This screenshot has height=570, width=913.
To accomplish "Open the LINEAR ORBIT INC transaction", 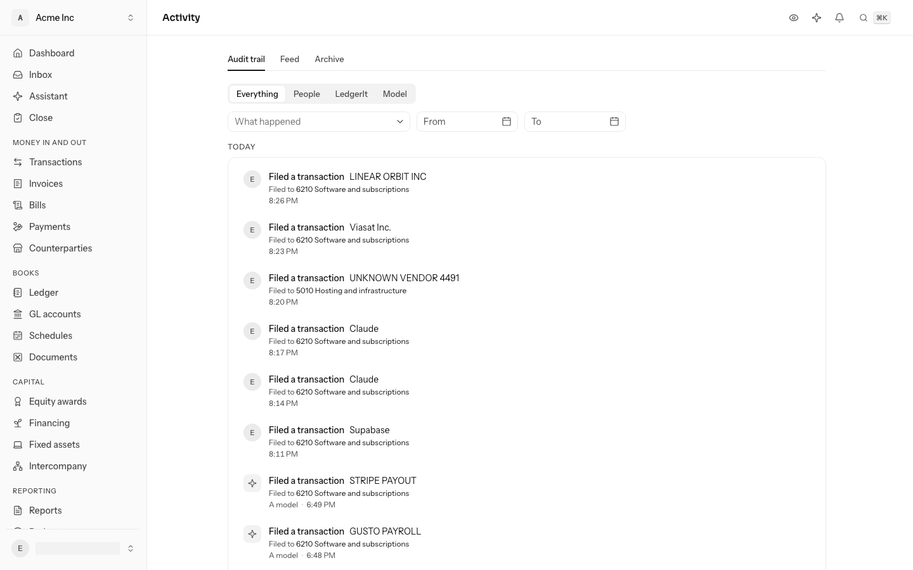I will 387,177.
